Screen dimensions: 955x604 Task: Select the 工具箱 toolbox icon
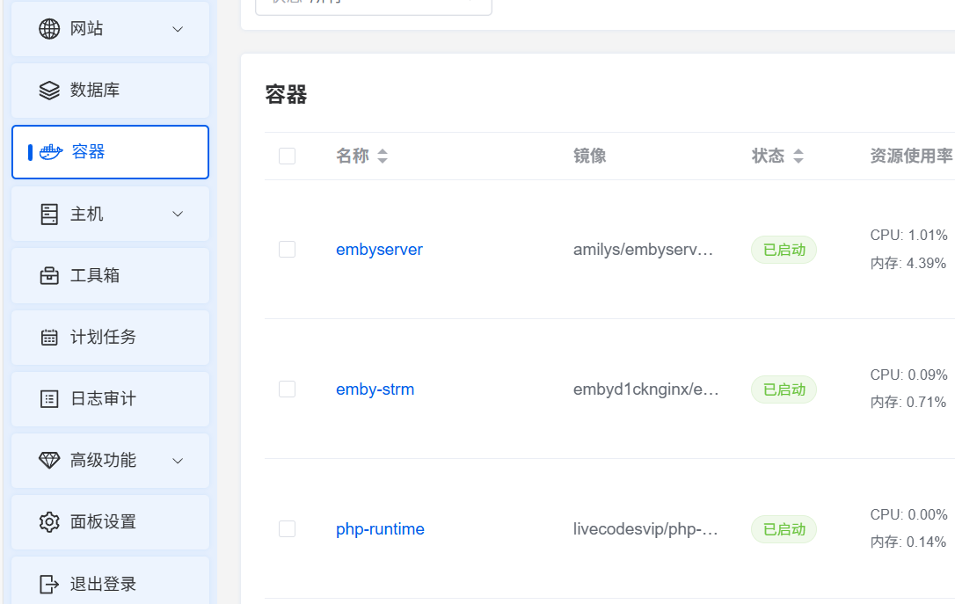(x=50, y=274)
